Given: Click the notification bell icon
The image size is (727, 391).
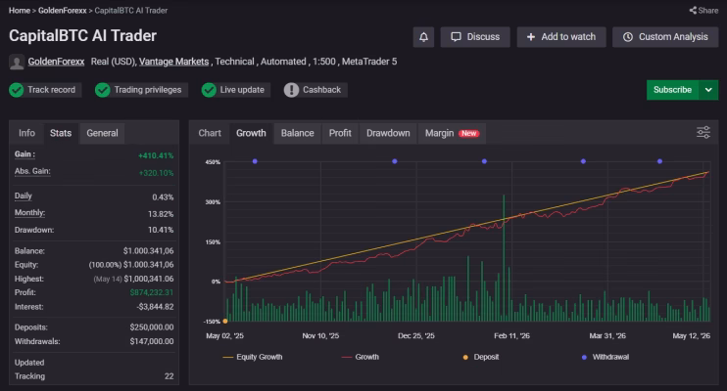Looking at the screenshot, I should click(423, 37).
